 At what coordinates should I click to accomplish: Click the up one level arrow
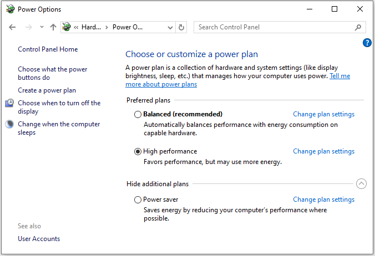click(53, 27)
